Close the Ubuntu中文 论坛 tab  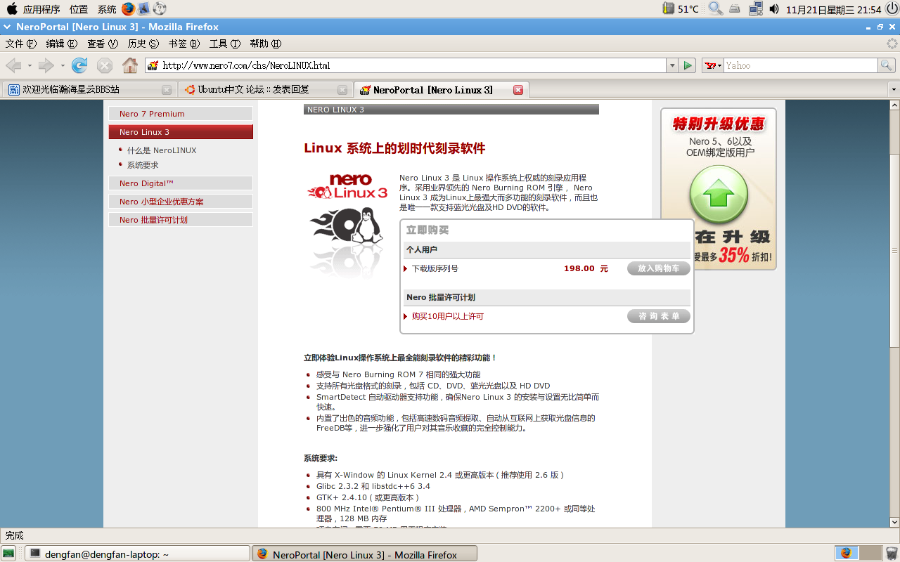tap(342, 90)
